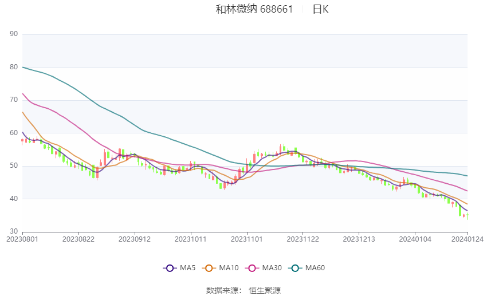Click the last candlestick on 20240124

point(467,216)
